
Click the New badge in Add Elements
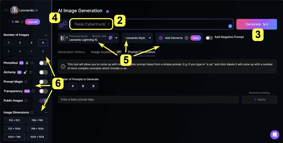(196, 38)
